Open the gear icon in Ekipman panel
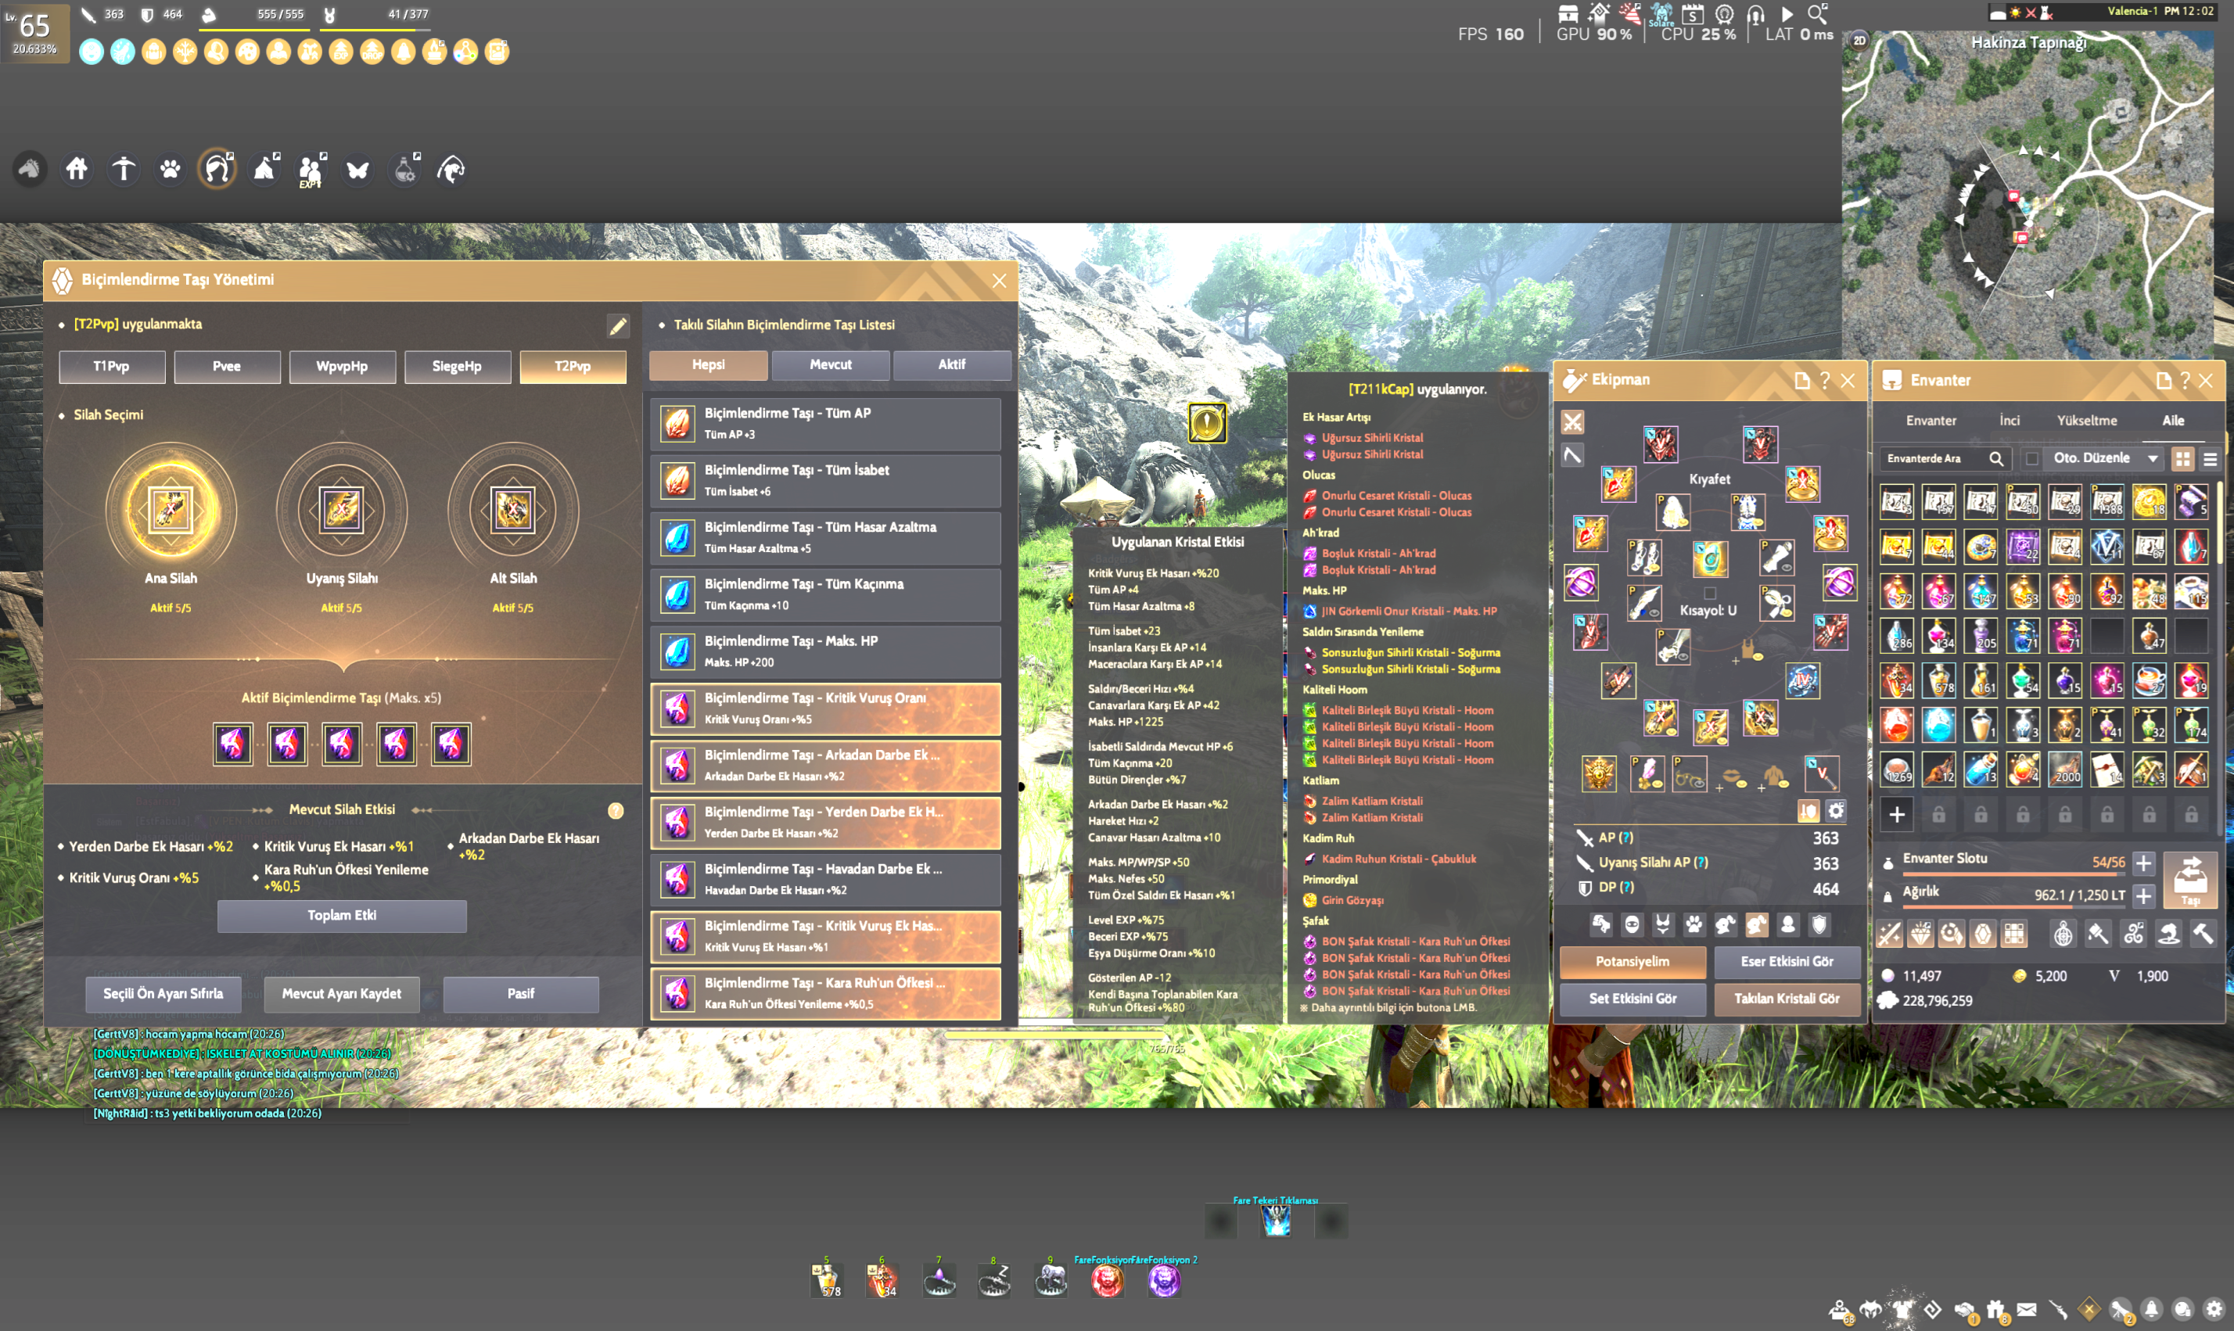The image size is (2234, 1331). coord(1837,811)
